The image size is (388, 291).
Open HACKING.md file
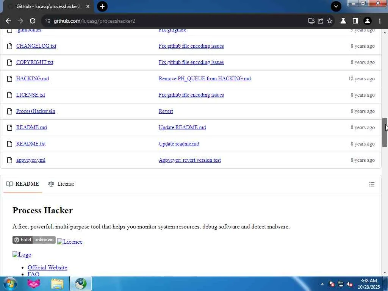[33, 79]
